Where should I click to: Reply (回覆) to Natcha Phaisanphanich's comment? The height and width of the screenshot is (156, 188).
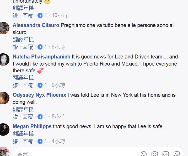(x=28, y=85)
